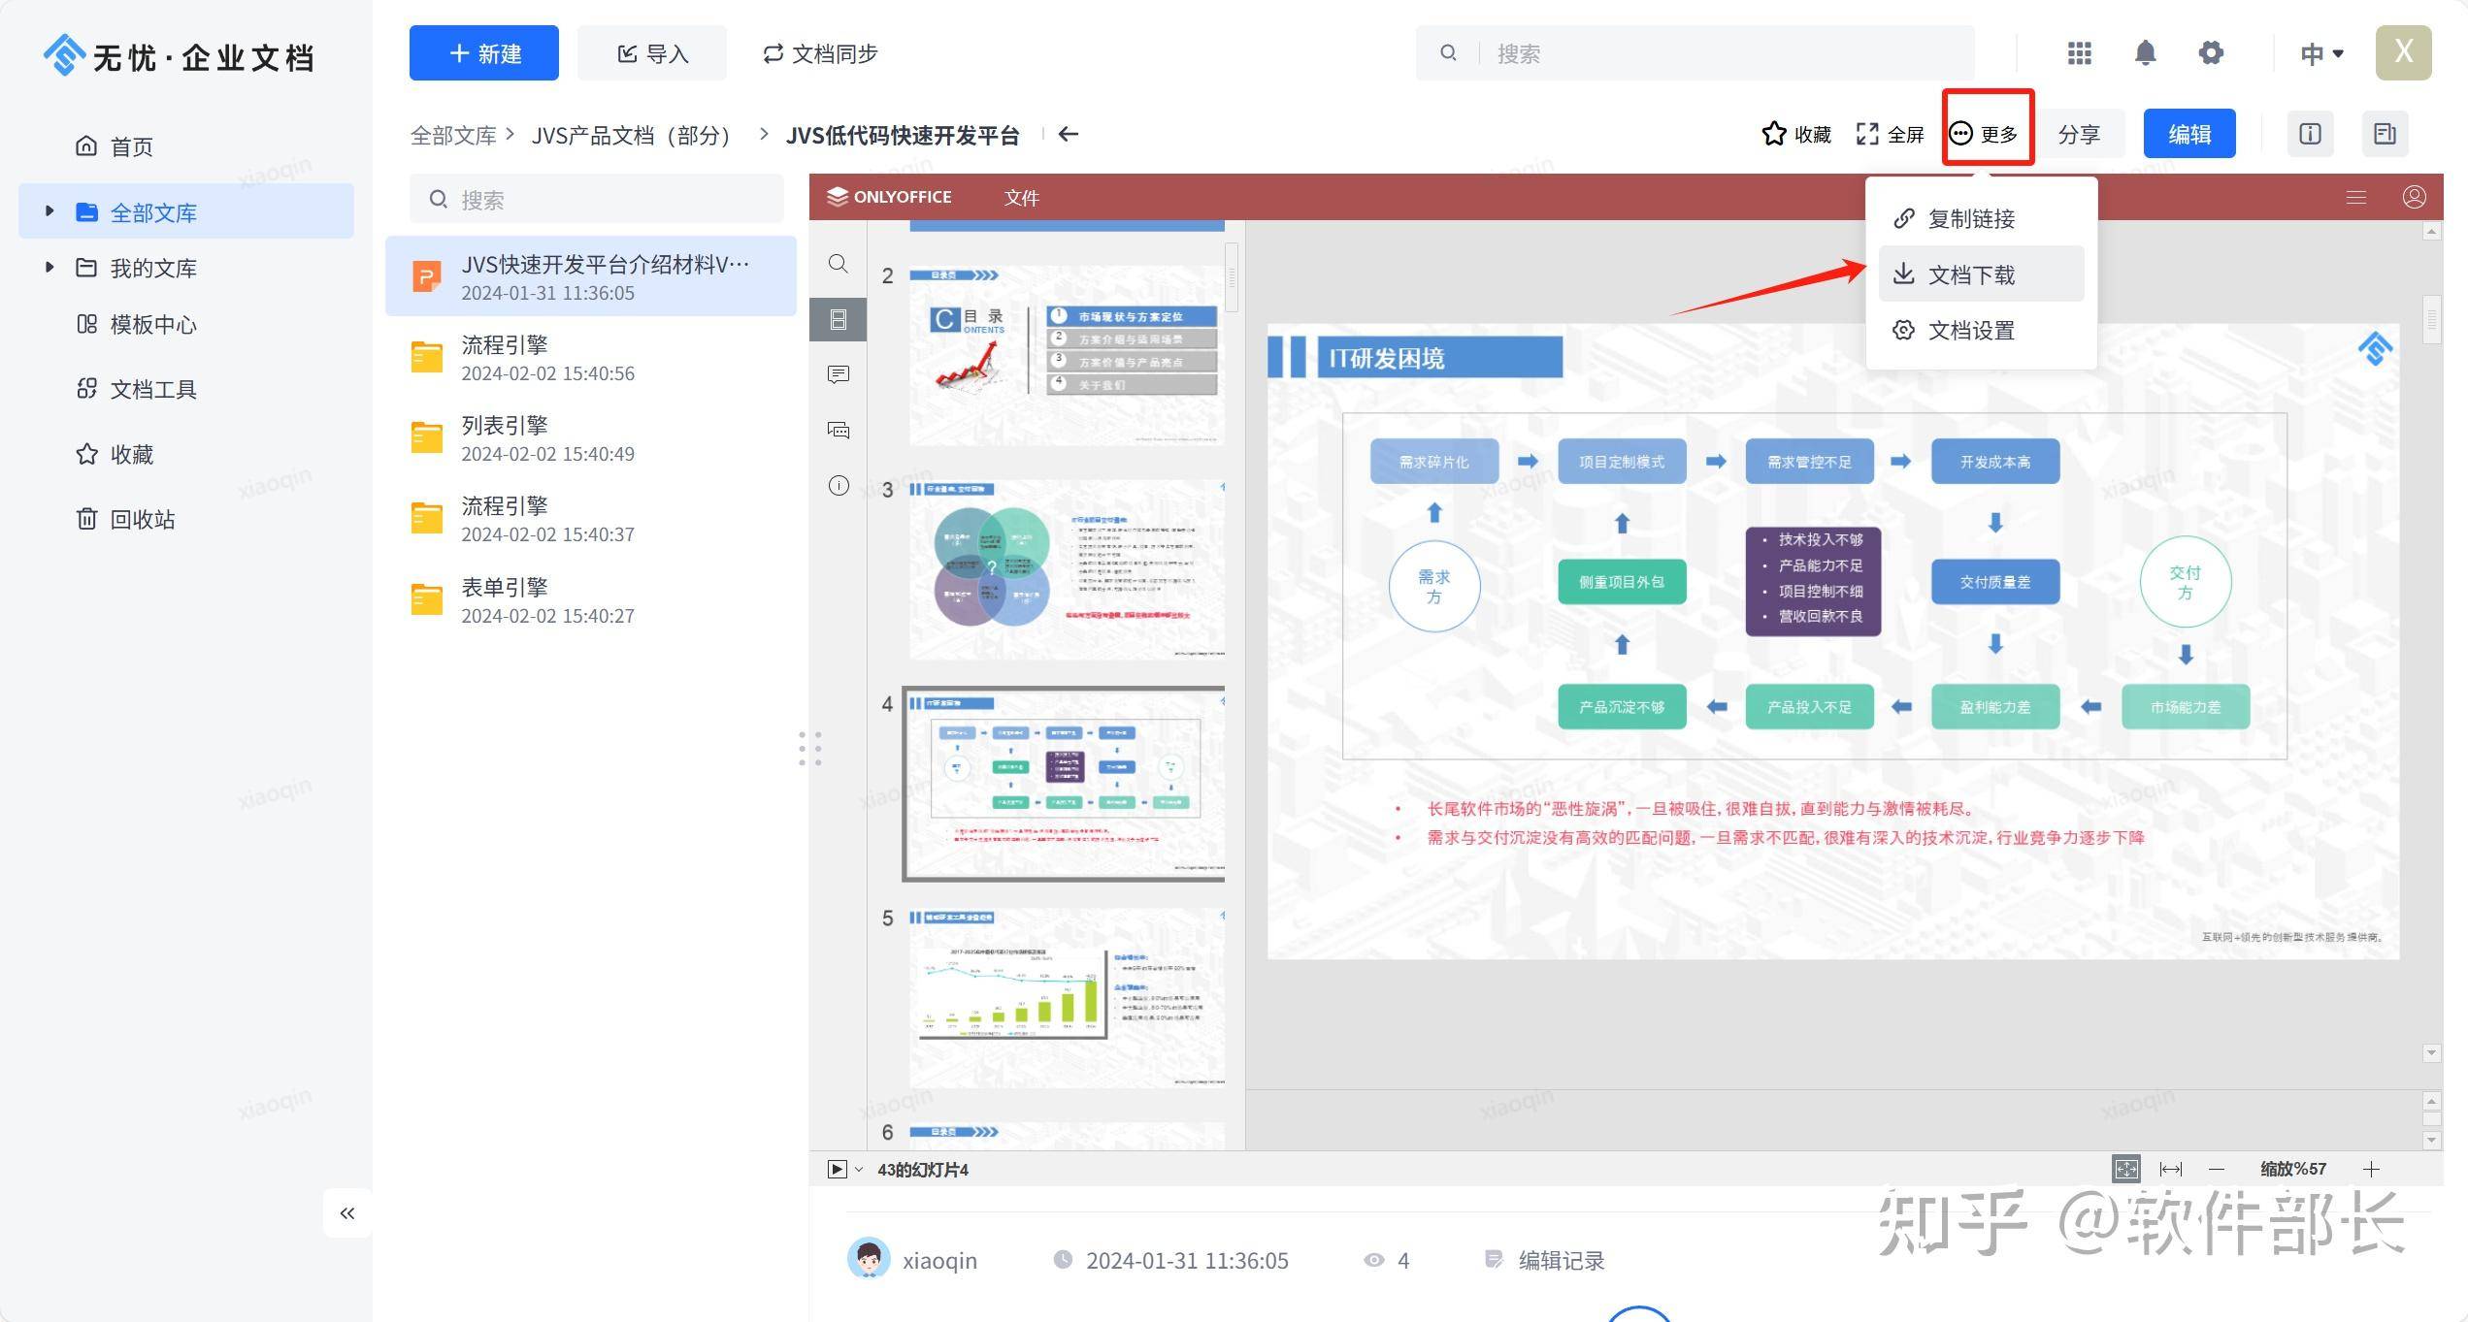Click the slide editor scroll-down arrow
This screenshot has width=2468, height=1322.
click(2432, 1053)
